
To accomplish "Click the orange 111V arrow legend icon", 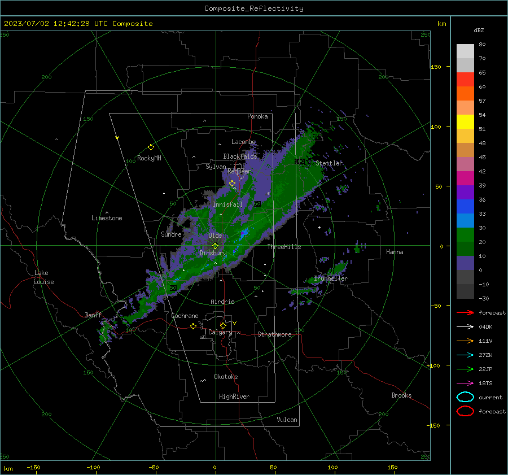I will 465,341.
